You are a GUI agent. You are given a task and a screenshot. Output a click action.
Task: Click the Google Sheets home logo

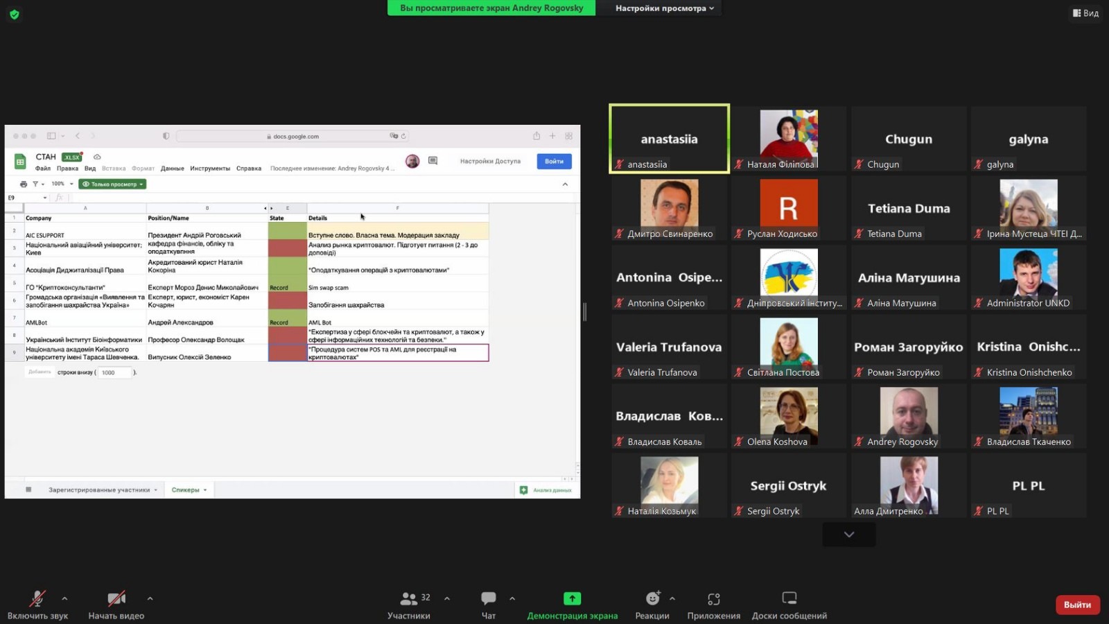(x=20, y=162)
